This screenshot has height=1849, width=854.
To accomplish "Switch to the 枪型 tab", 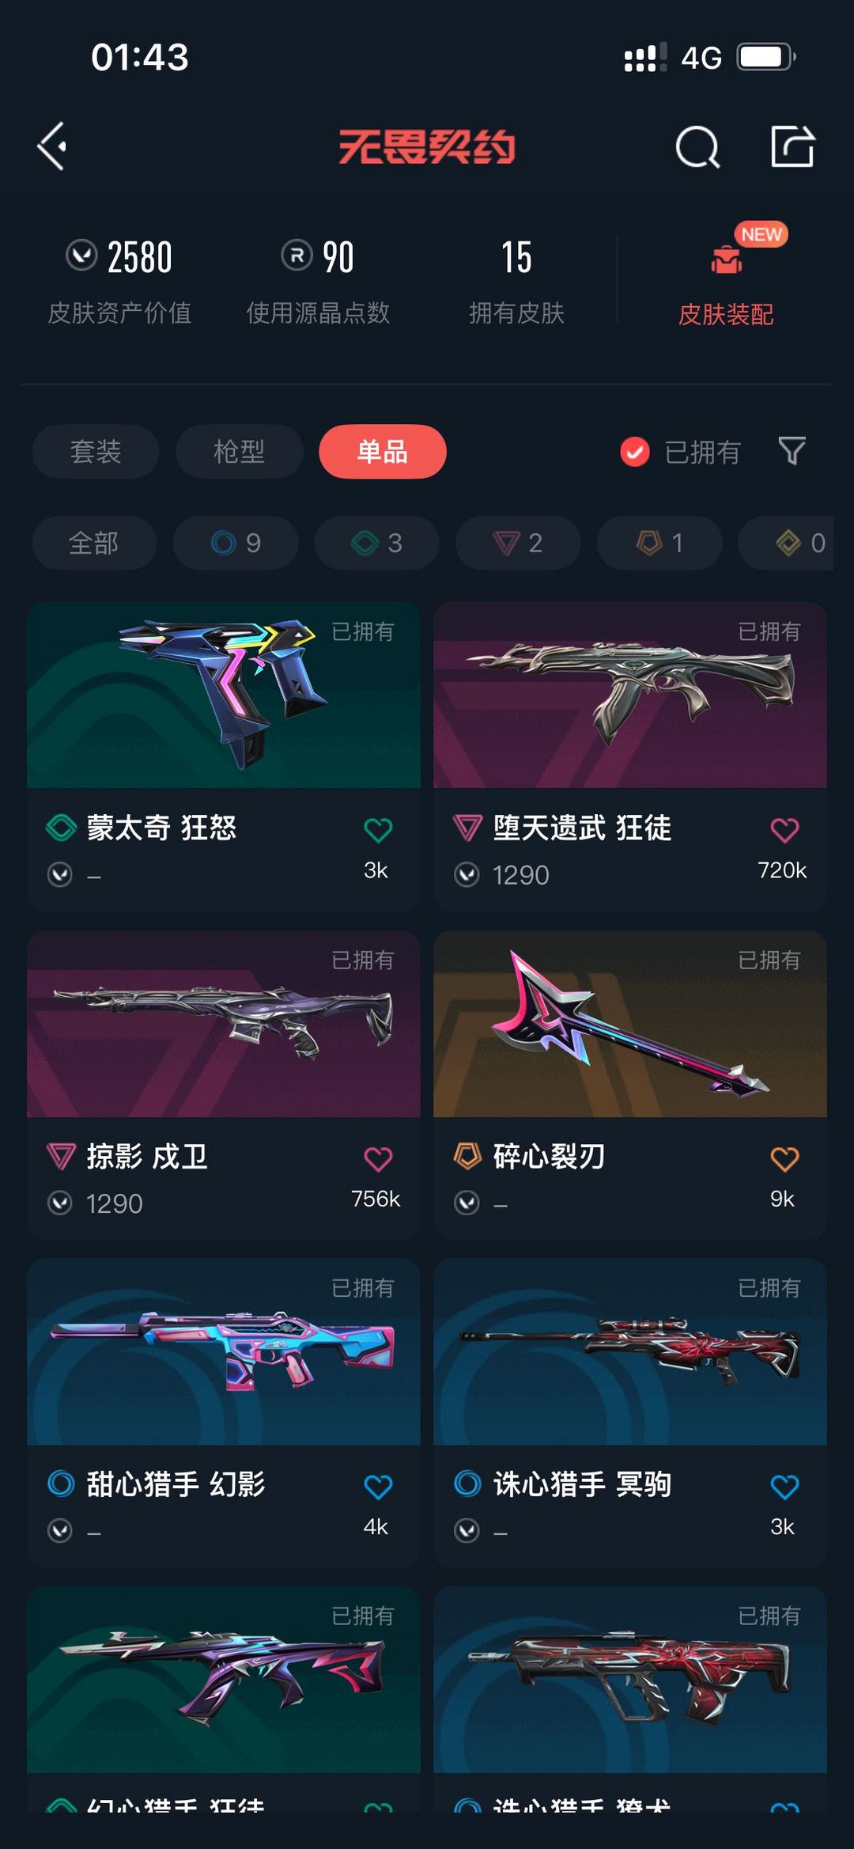I will [x=240, y=452].
